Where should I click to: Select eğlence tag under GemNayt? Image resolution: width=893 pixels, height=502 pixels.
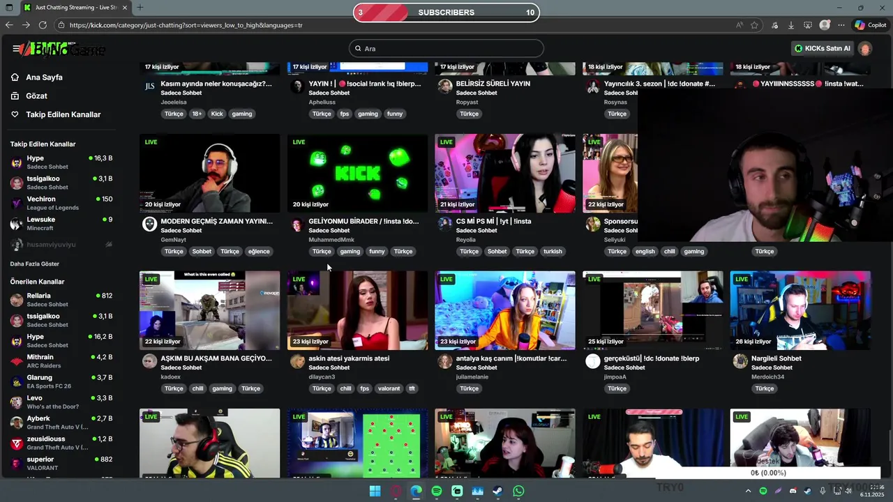[259, 252]
